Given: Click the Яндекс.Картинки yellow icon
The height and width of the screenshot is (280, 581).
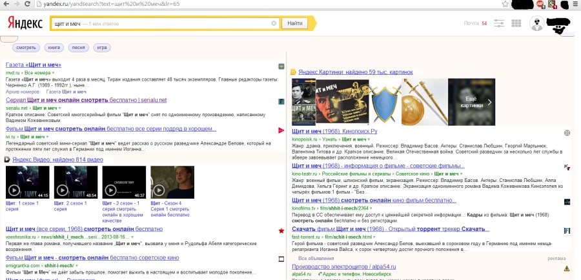Looking at the screenshot, I should (293, 72).
